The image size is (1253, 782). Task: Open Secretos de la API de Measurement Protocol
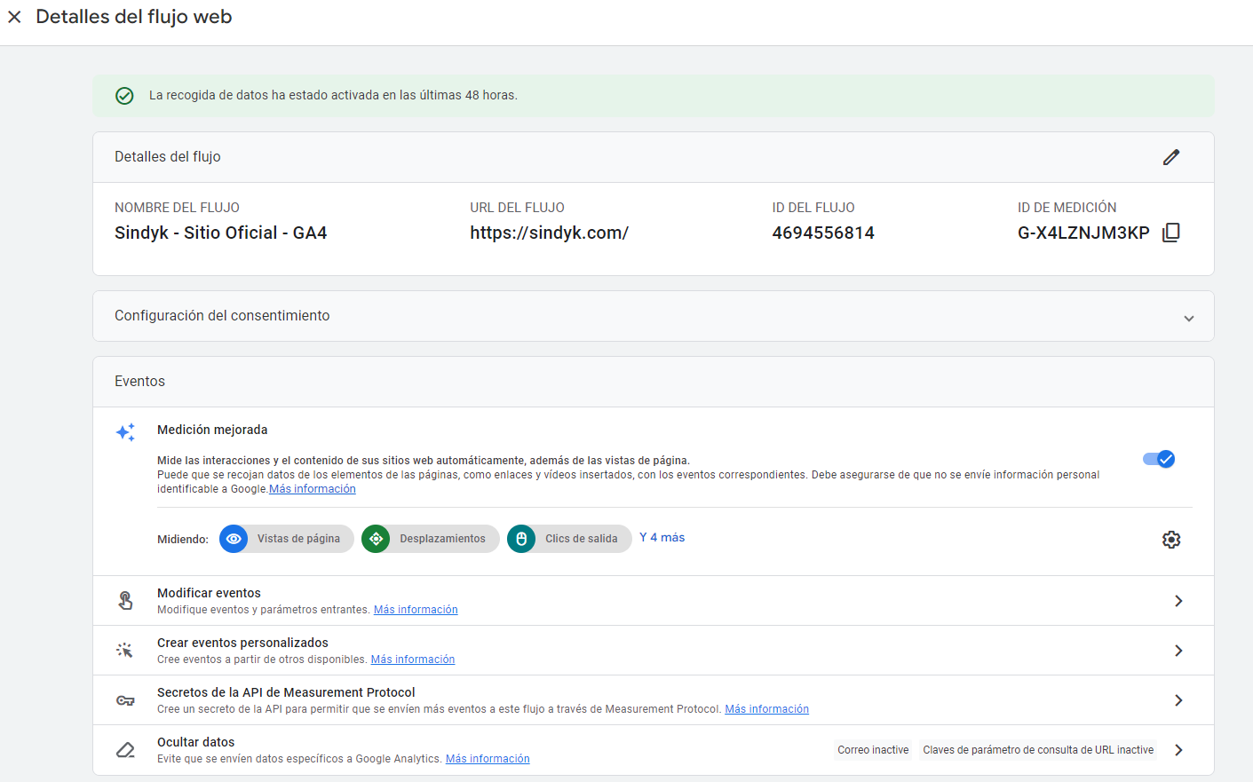pos(1178,700)
